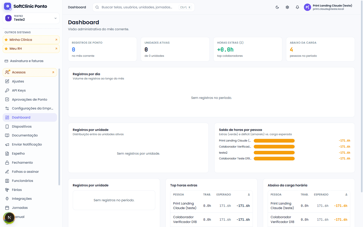Go to Fechamento page

[x=30, y=163]
